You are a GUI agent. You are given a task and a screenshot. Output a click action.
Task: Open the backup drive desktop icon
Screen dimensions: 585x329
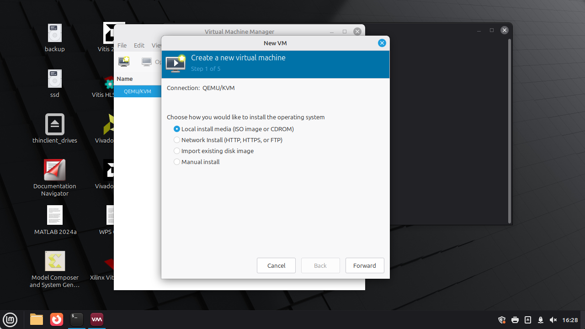click(x=55, y=33)
